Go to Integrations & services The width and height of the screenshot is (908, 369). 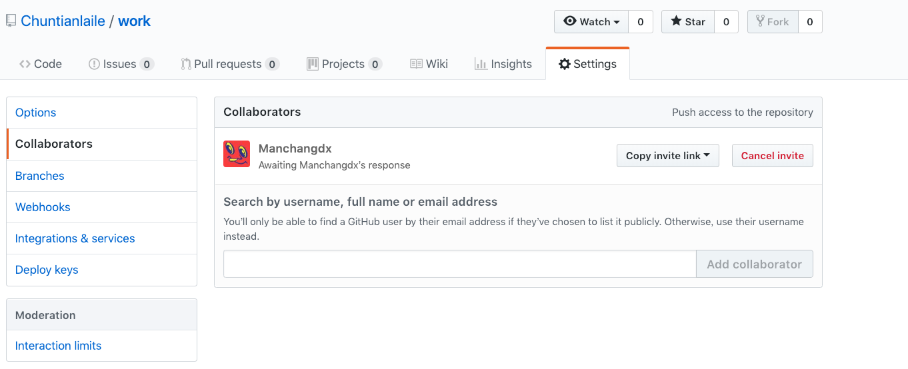click(x=75, y=238)
